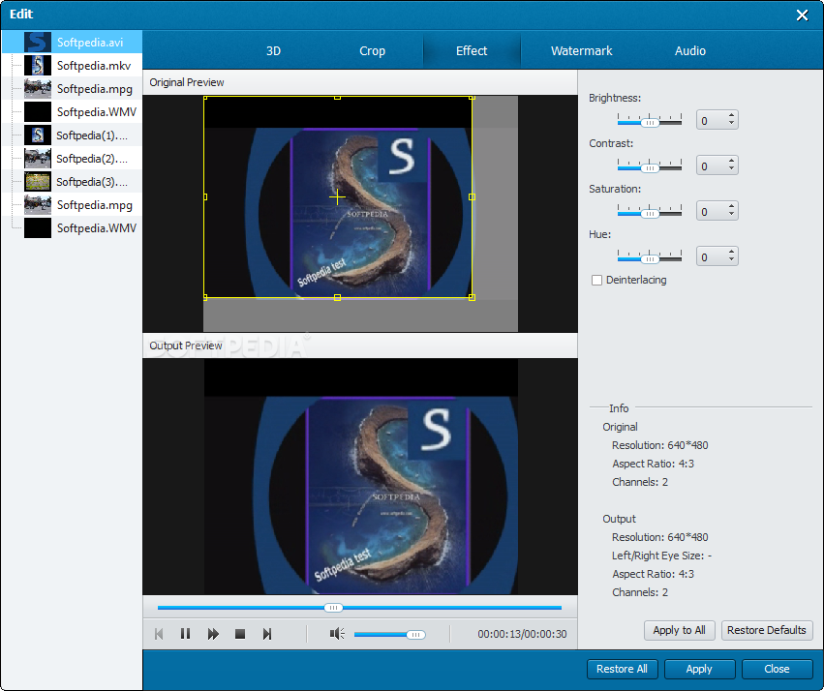Increase Hue with the up arrow
Screen dimensions: 824x691
point(731,252)
